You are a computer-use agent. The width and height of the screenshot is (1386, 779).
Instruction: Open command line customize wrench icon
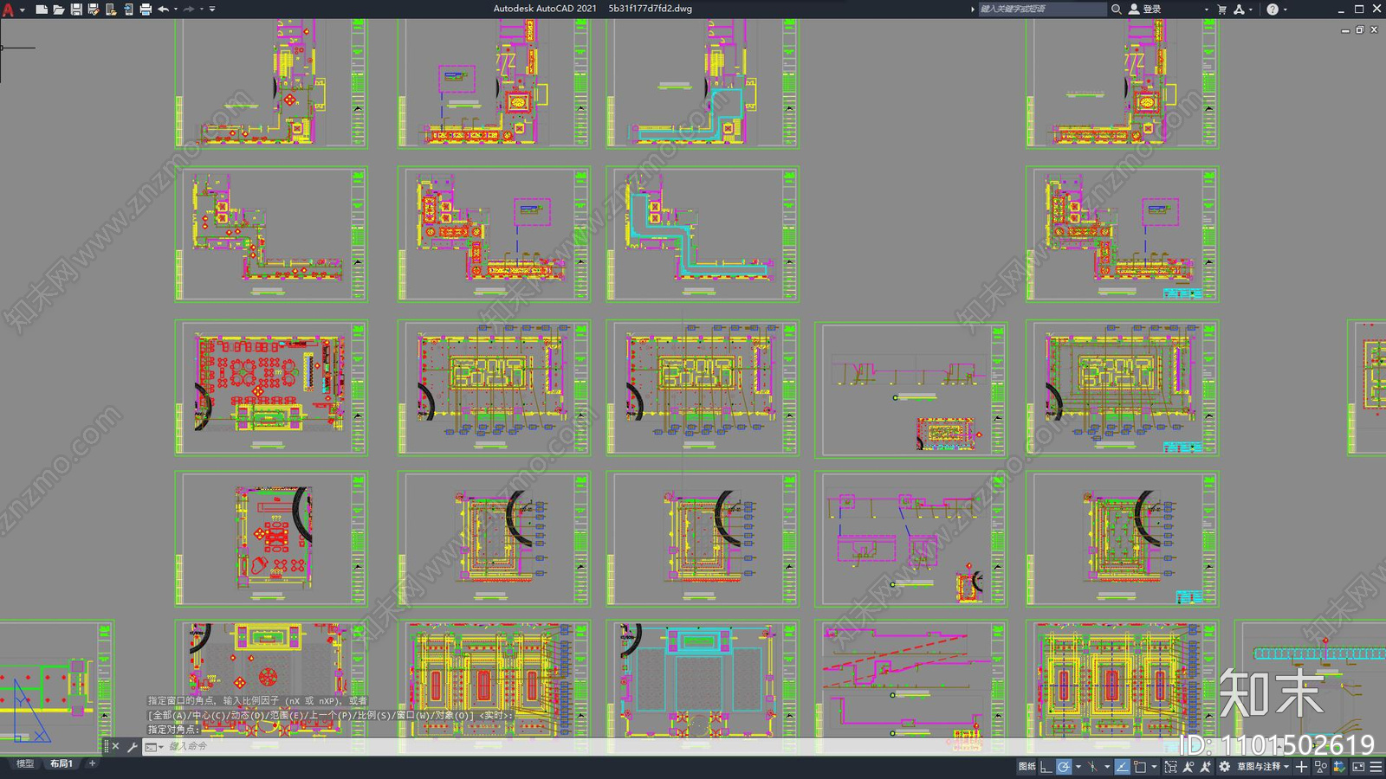(133, 746)
